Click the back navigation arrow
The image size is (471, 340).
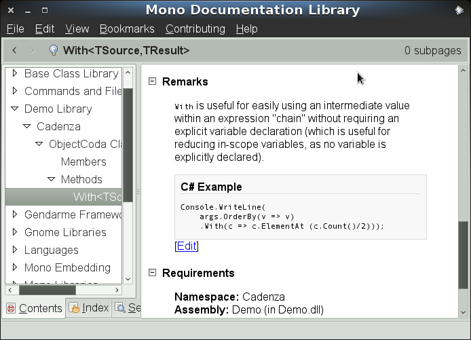pos(15,50)
